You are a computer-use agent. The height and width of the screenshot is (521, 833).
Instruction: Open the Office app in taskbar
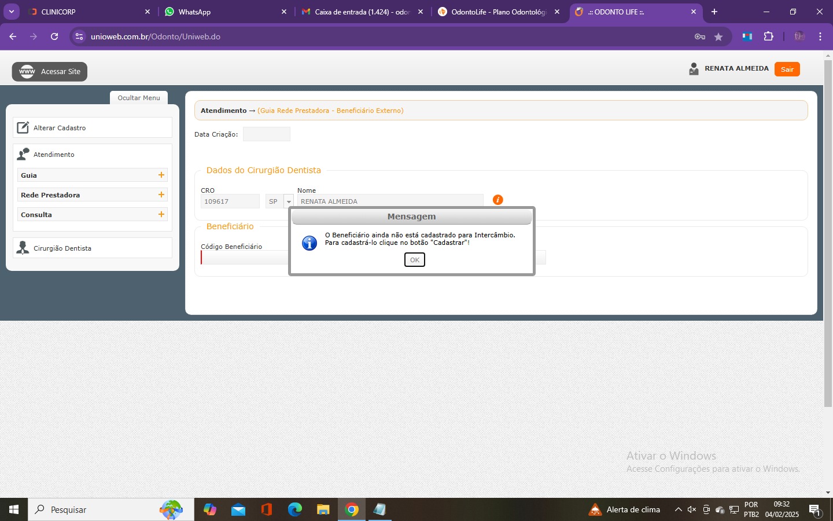(x=267, y=509)
